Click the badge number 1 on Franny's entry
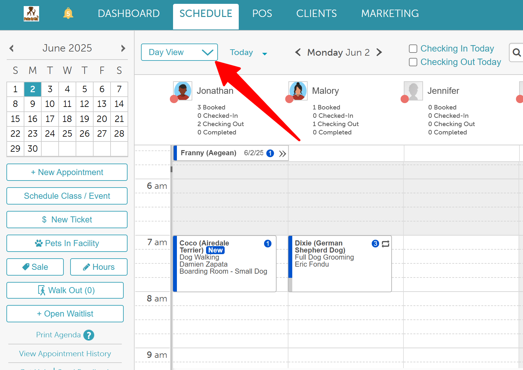 pos(270,153)
